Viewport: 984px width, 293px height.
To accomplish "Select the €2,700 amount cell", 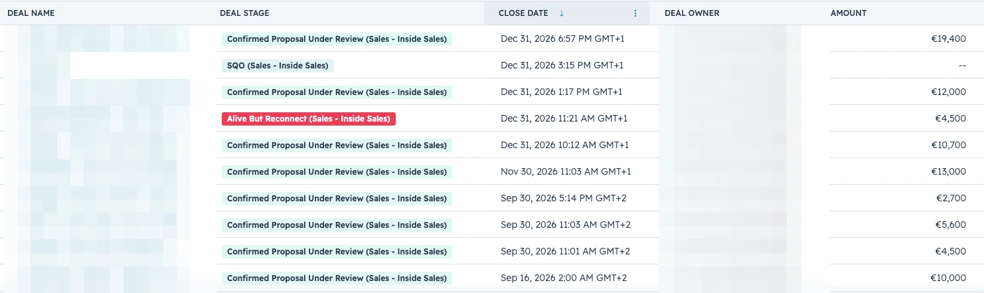I will coord(951,199).
